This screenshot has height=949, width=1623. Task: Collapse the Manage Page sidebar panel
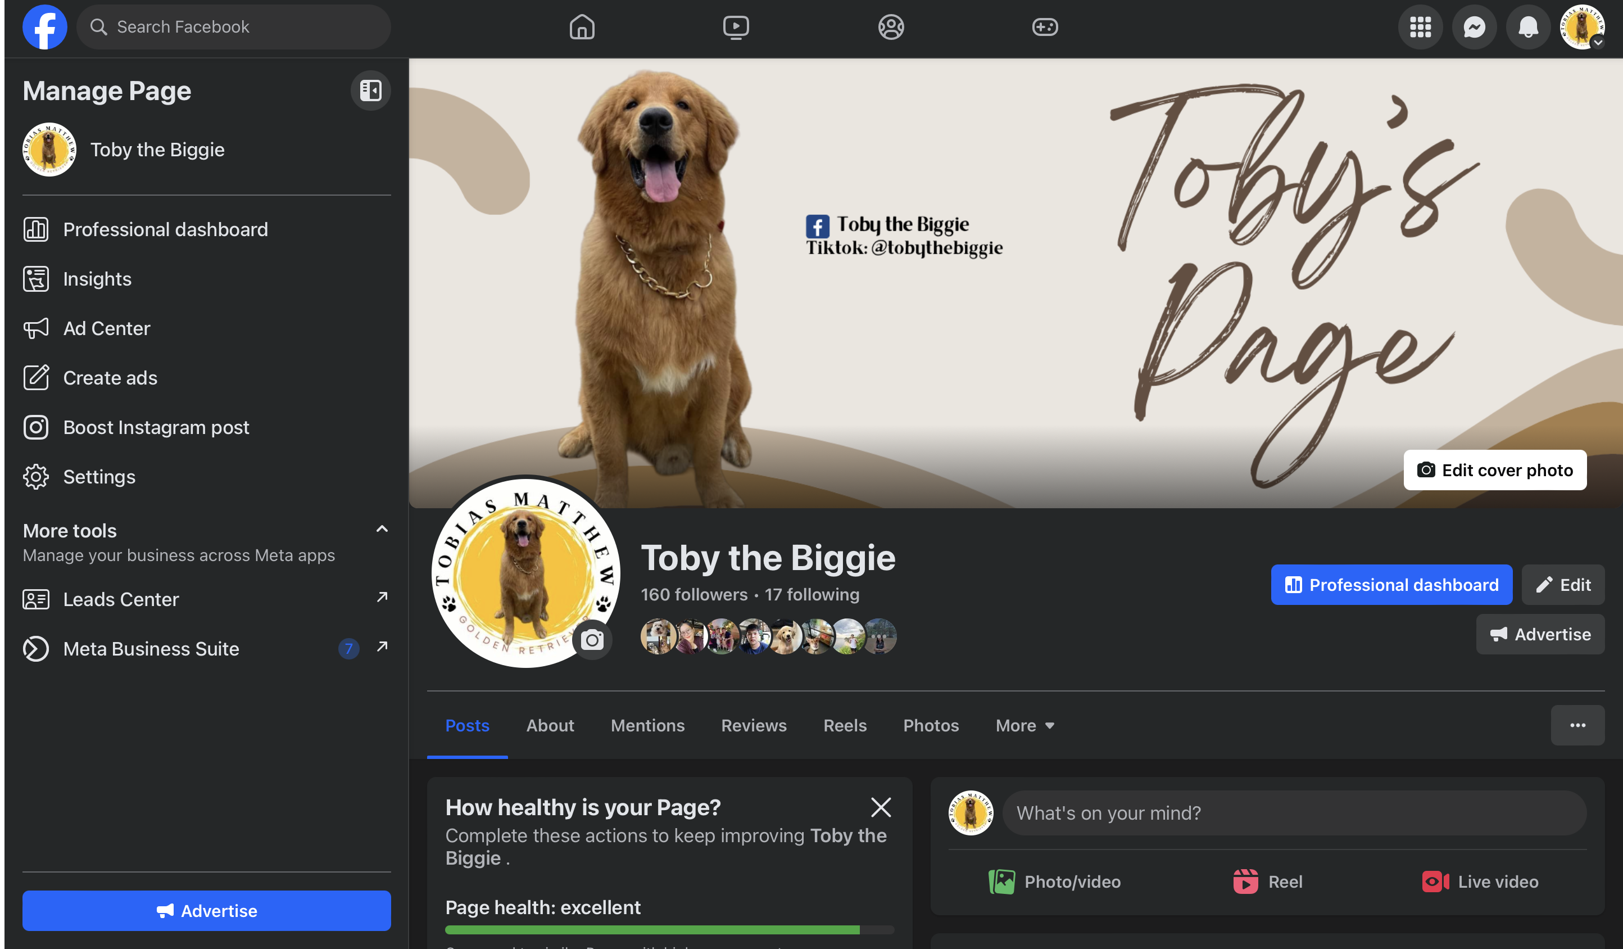[370, 90]
